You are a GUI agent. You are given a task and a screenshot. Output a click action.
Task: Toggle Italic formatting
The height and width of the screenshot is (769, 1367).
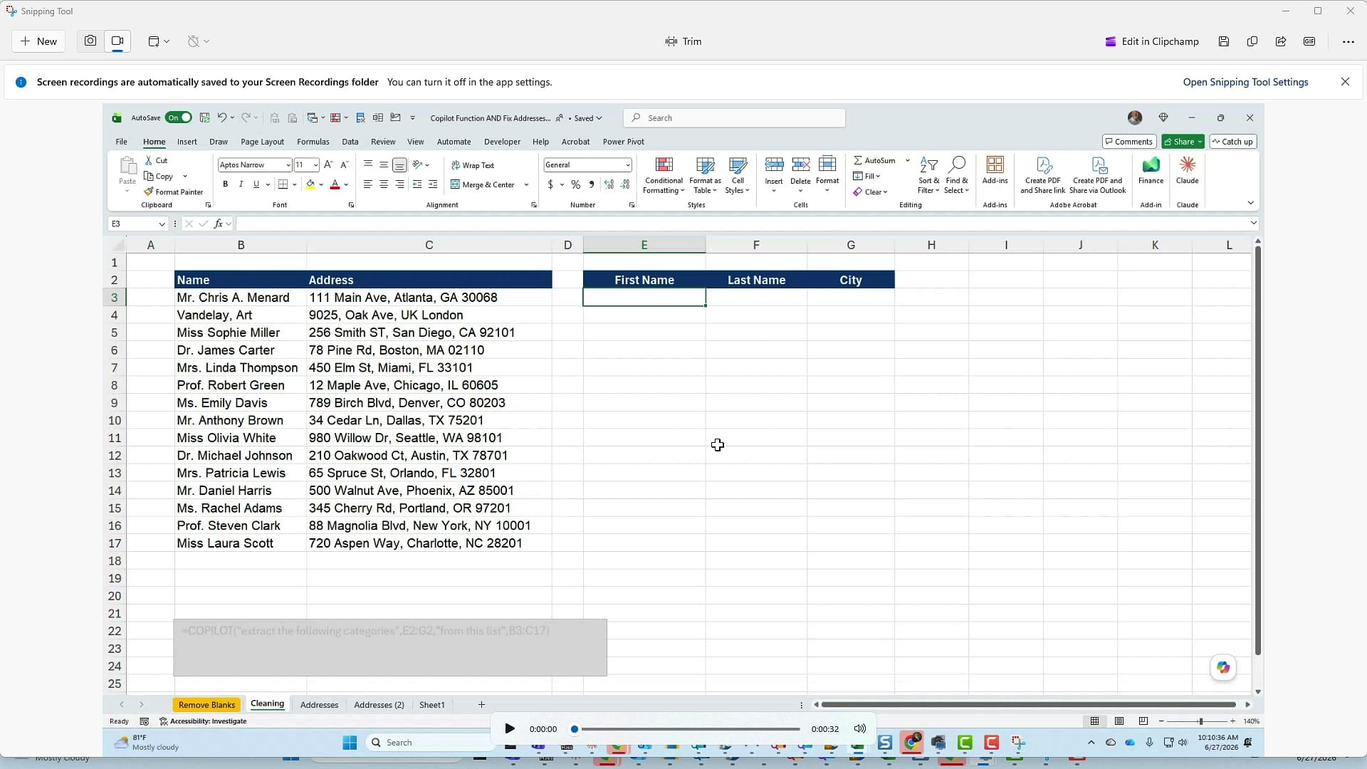point(241,184)
